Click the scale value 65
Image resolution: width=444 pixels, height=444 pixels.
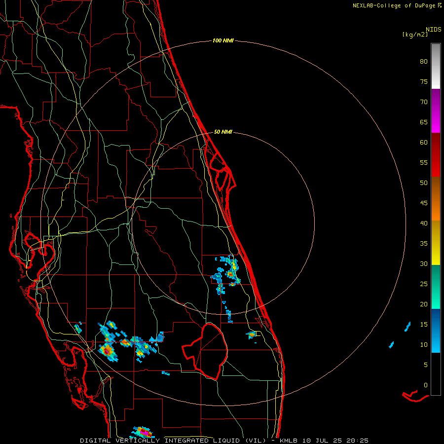coord(424,122)
